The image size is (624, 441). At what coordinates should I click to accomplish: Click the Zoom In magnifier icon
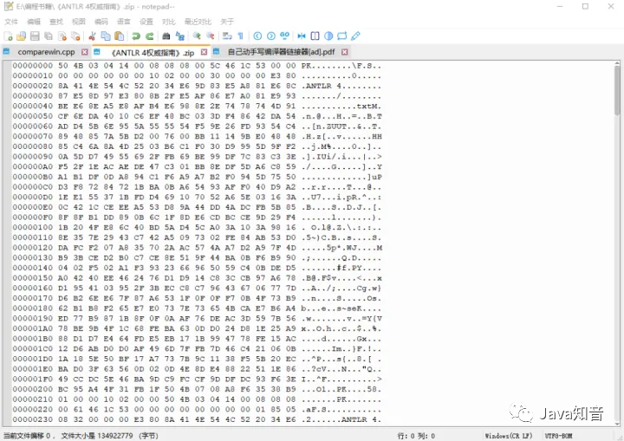(x=197, y=36)
